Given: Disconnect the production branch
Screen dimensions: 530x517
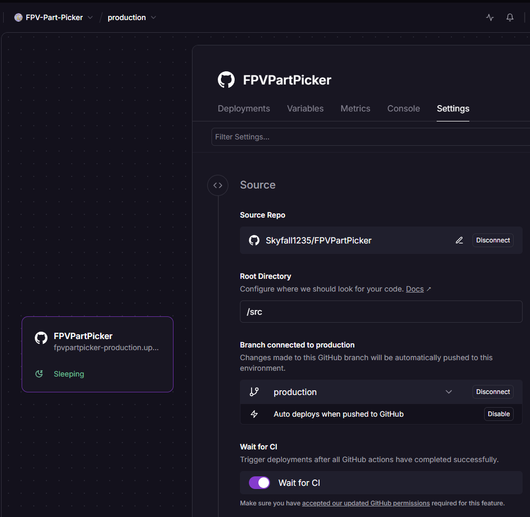Looking at the screenshot, I should pyautogui.click(x=493, y=392).
